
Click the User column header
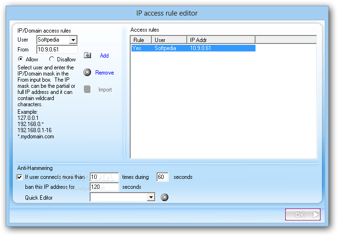(169, 40)
